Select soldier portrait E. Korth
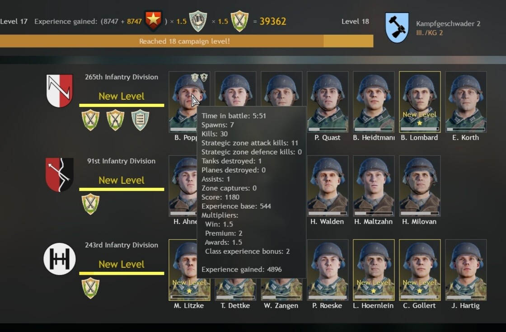Image resolution: width=506 pixels, height=332 pixels. point(466,102)
